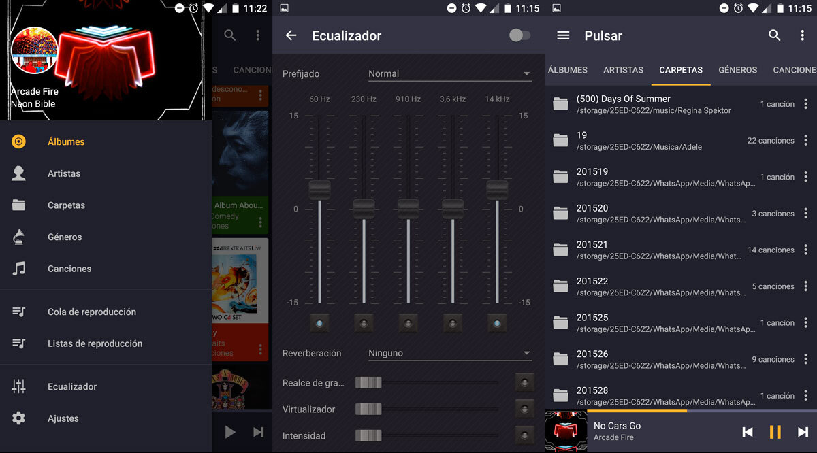The width and height of the screenshot is (817, 453).
Task: Open Ajustes settings from the drawer
Action: pos(63,418)
